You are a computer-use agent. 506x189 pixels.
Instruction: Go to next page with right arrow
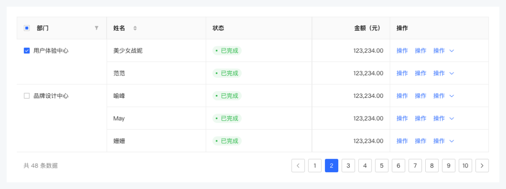click(482, 165)
